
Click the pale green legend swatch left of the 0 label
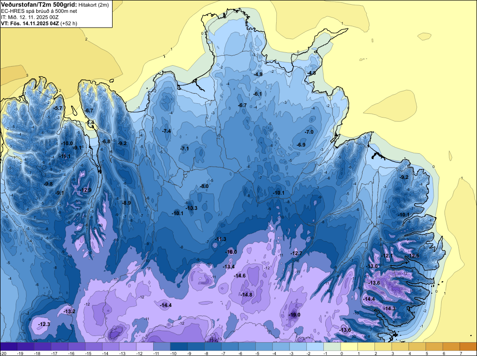point(332,346)
